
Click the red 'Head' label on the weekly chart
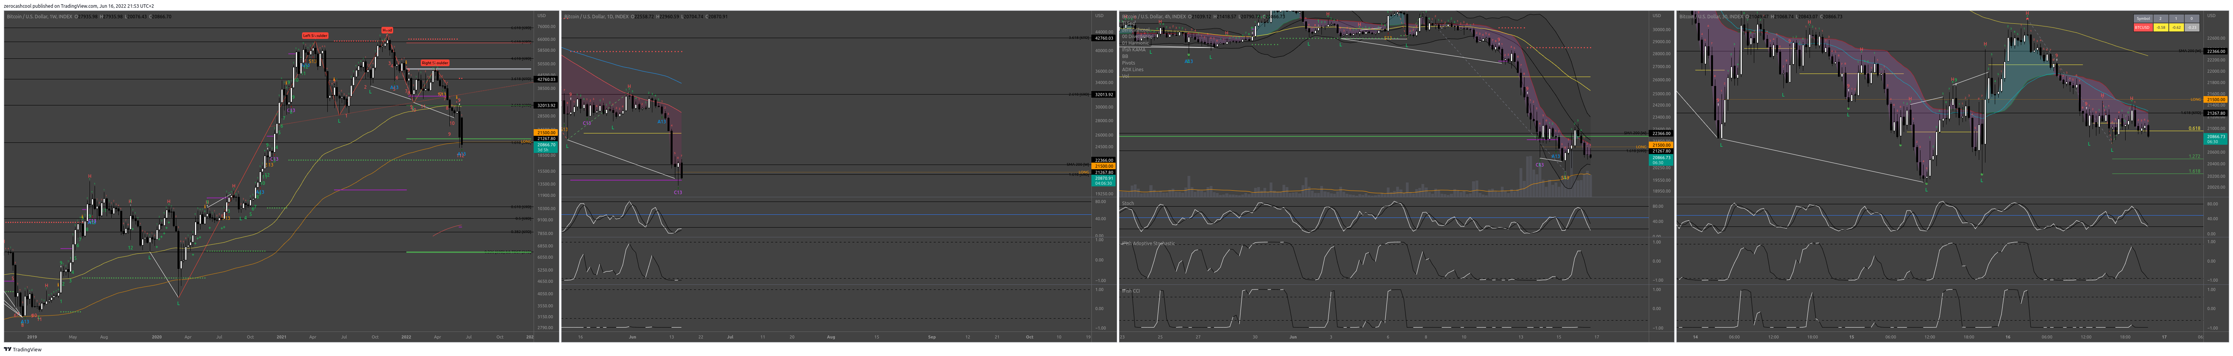click(388, 30)
